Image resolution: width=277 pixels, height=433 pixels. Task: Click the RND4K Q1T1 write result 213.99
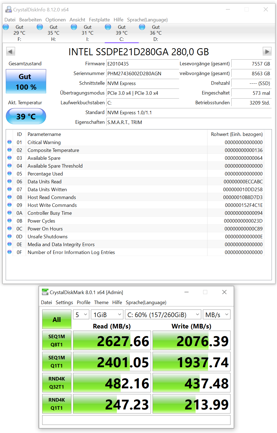[x=192, y=404]
